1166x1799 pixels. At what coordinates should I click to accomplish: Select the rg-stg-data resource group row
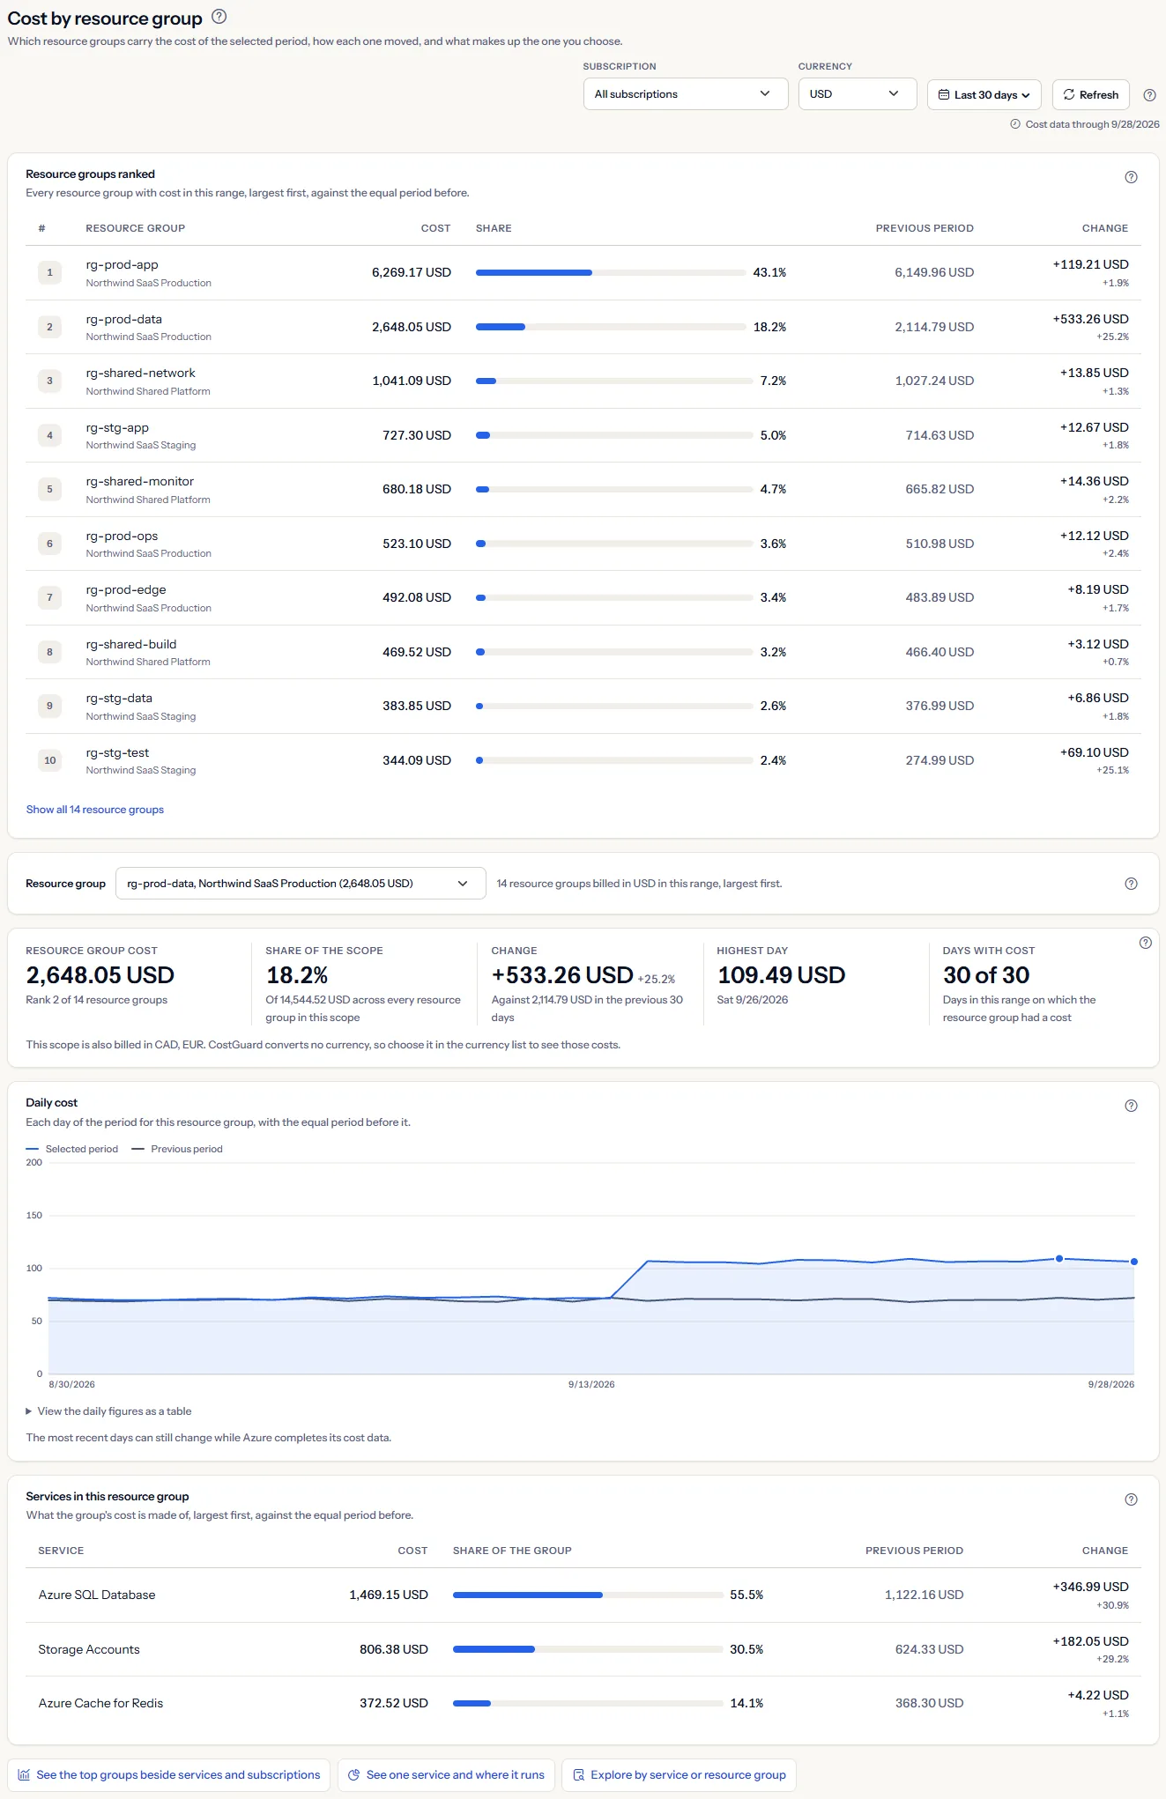[583, 707]
